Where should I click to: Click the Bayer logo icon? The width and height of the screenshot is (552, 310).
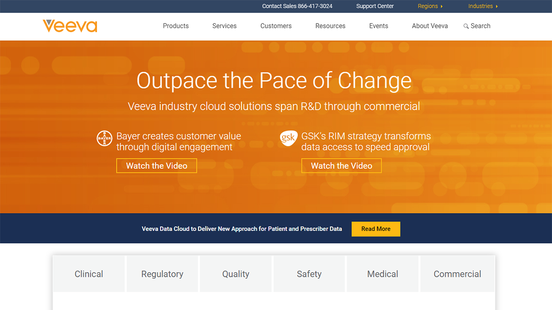click(x=104, y=138)
